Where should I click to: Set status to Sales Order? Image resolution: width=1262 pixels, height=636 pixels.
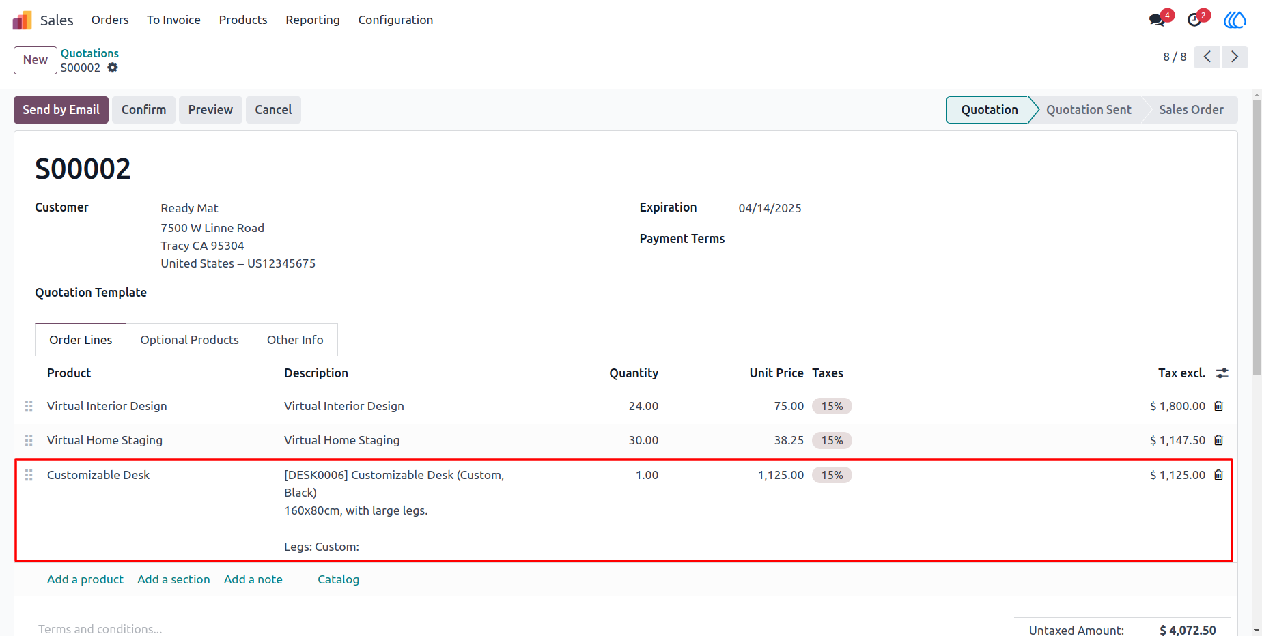pos(1191,110)
